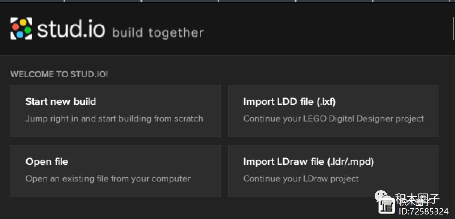Click "Jump right in and start building" description

tap(114, 118)
